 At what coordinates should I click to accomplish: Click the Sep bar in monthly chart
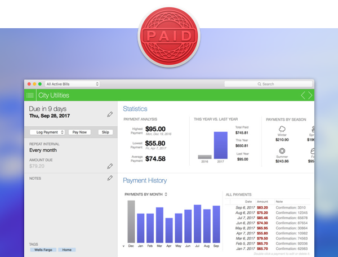click(x=216, y=224)
